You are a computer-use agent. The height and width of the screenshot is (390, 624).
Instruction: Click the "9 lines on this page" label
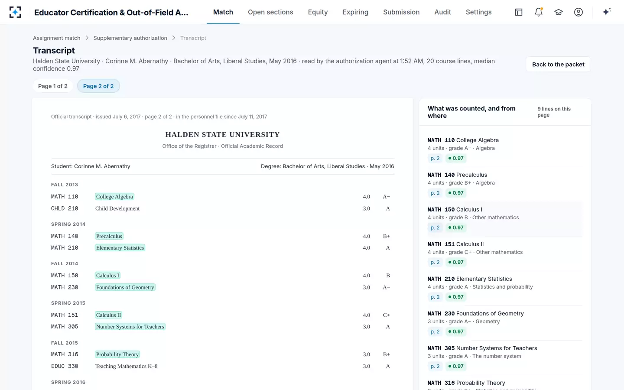coord(554,112)
